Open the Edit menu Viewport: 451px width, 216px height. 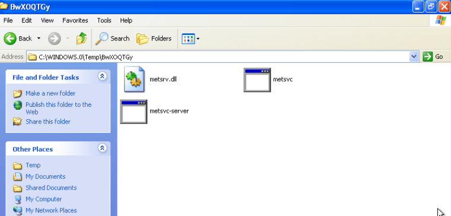pos(27,20)
